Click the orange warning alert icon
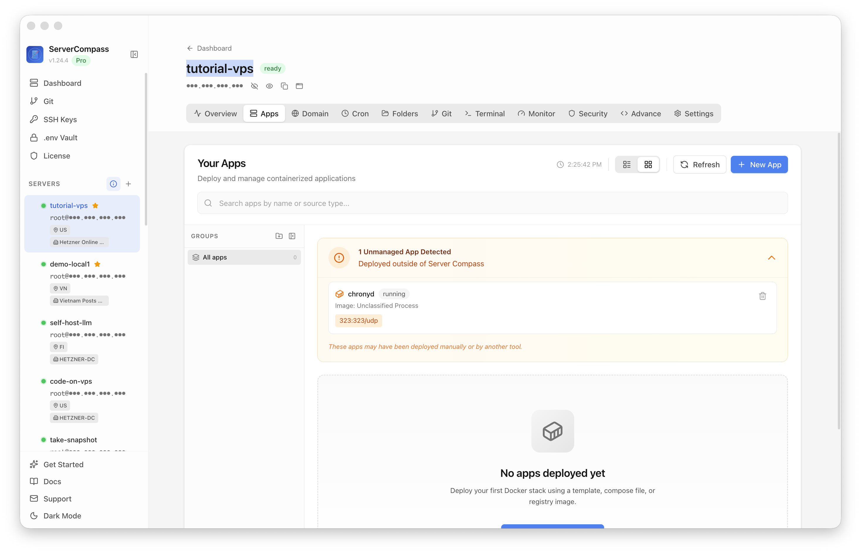Screen dimensions: 861x553 coord(339,257)
